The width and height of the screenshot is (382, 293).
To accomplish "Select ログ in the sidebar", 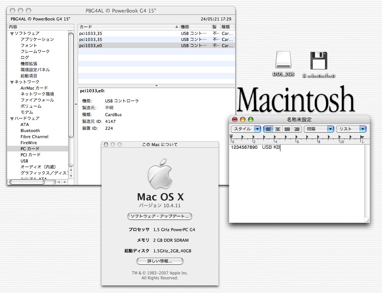I will [25, 58].
